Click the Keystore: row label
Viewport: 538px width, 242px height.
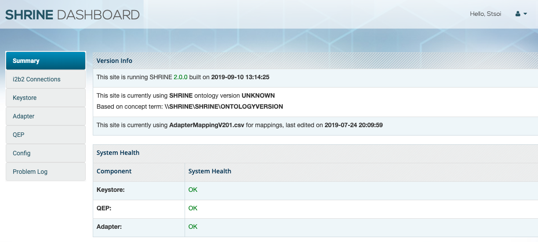coord(111,190)
